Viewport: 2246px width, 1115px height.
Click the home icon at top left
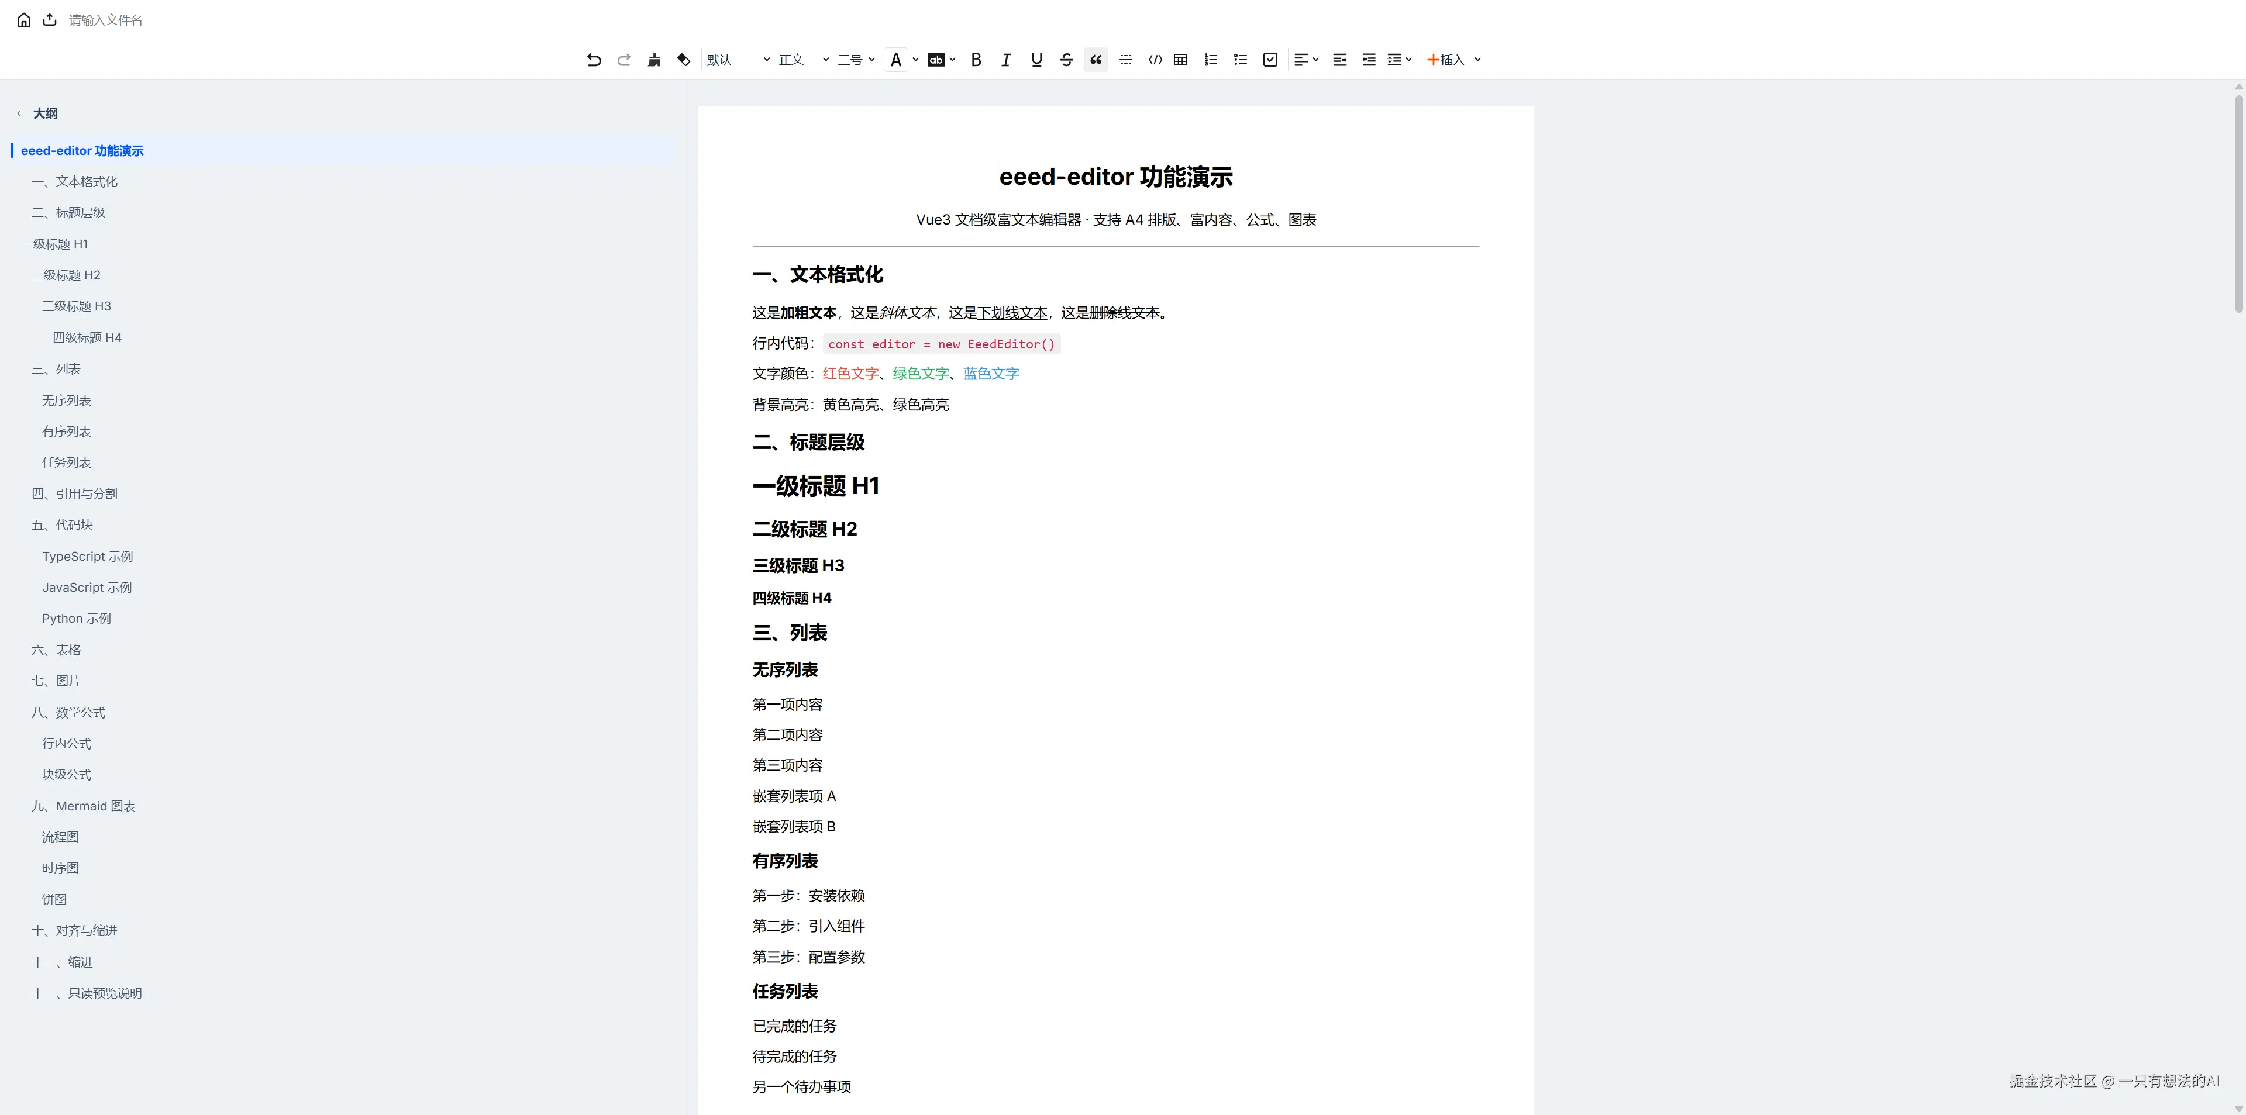pyautogui.click(x=23, y=20)
